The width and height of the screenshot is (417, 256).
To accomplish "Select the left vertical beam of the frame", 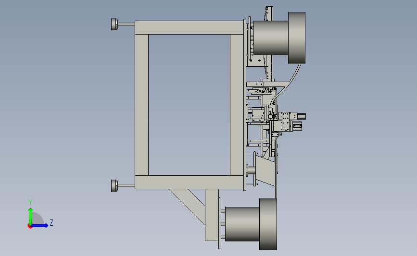I will [142, 105].
